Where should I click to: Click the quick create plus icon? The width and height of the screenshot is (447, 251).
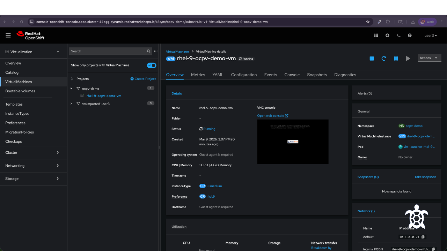(387, 35)
